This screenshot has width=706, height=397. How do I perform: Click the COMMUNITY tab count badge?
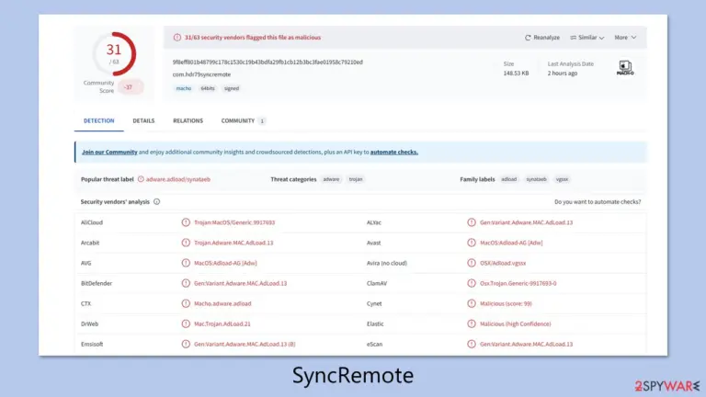pyautogui.click(x=262, y=120)
